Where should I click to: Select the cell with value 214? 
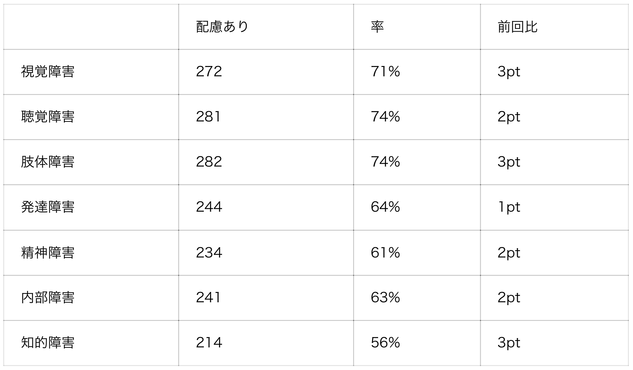[x=266, y=343]
